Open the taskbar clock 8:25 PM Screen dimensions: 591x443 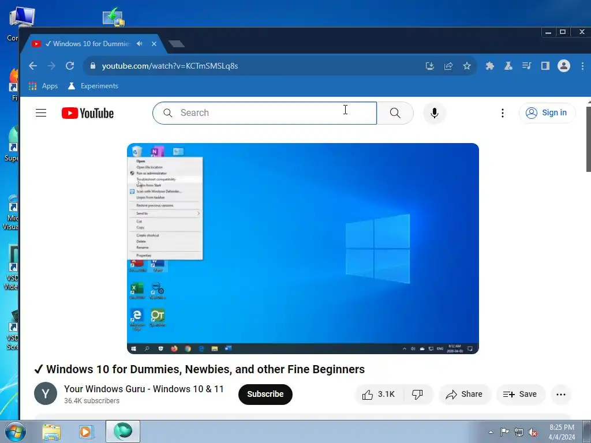(x=562, y=432)
